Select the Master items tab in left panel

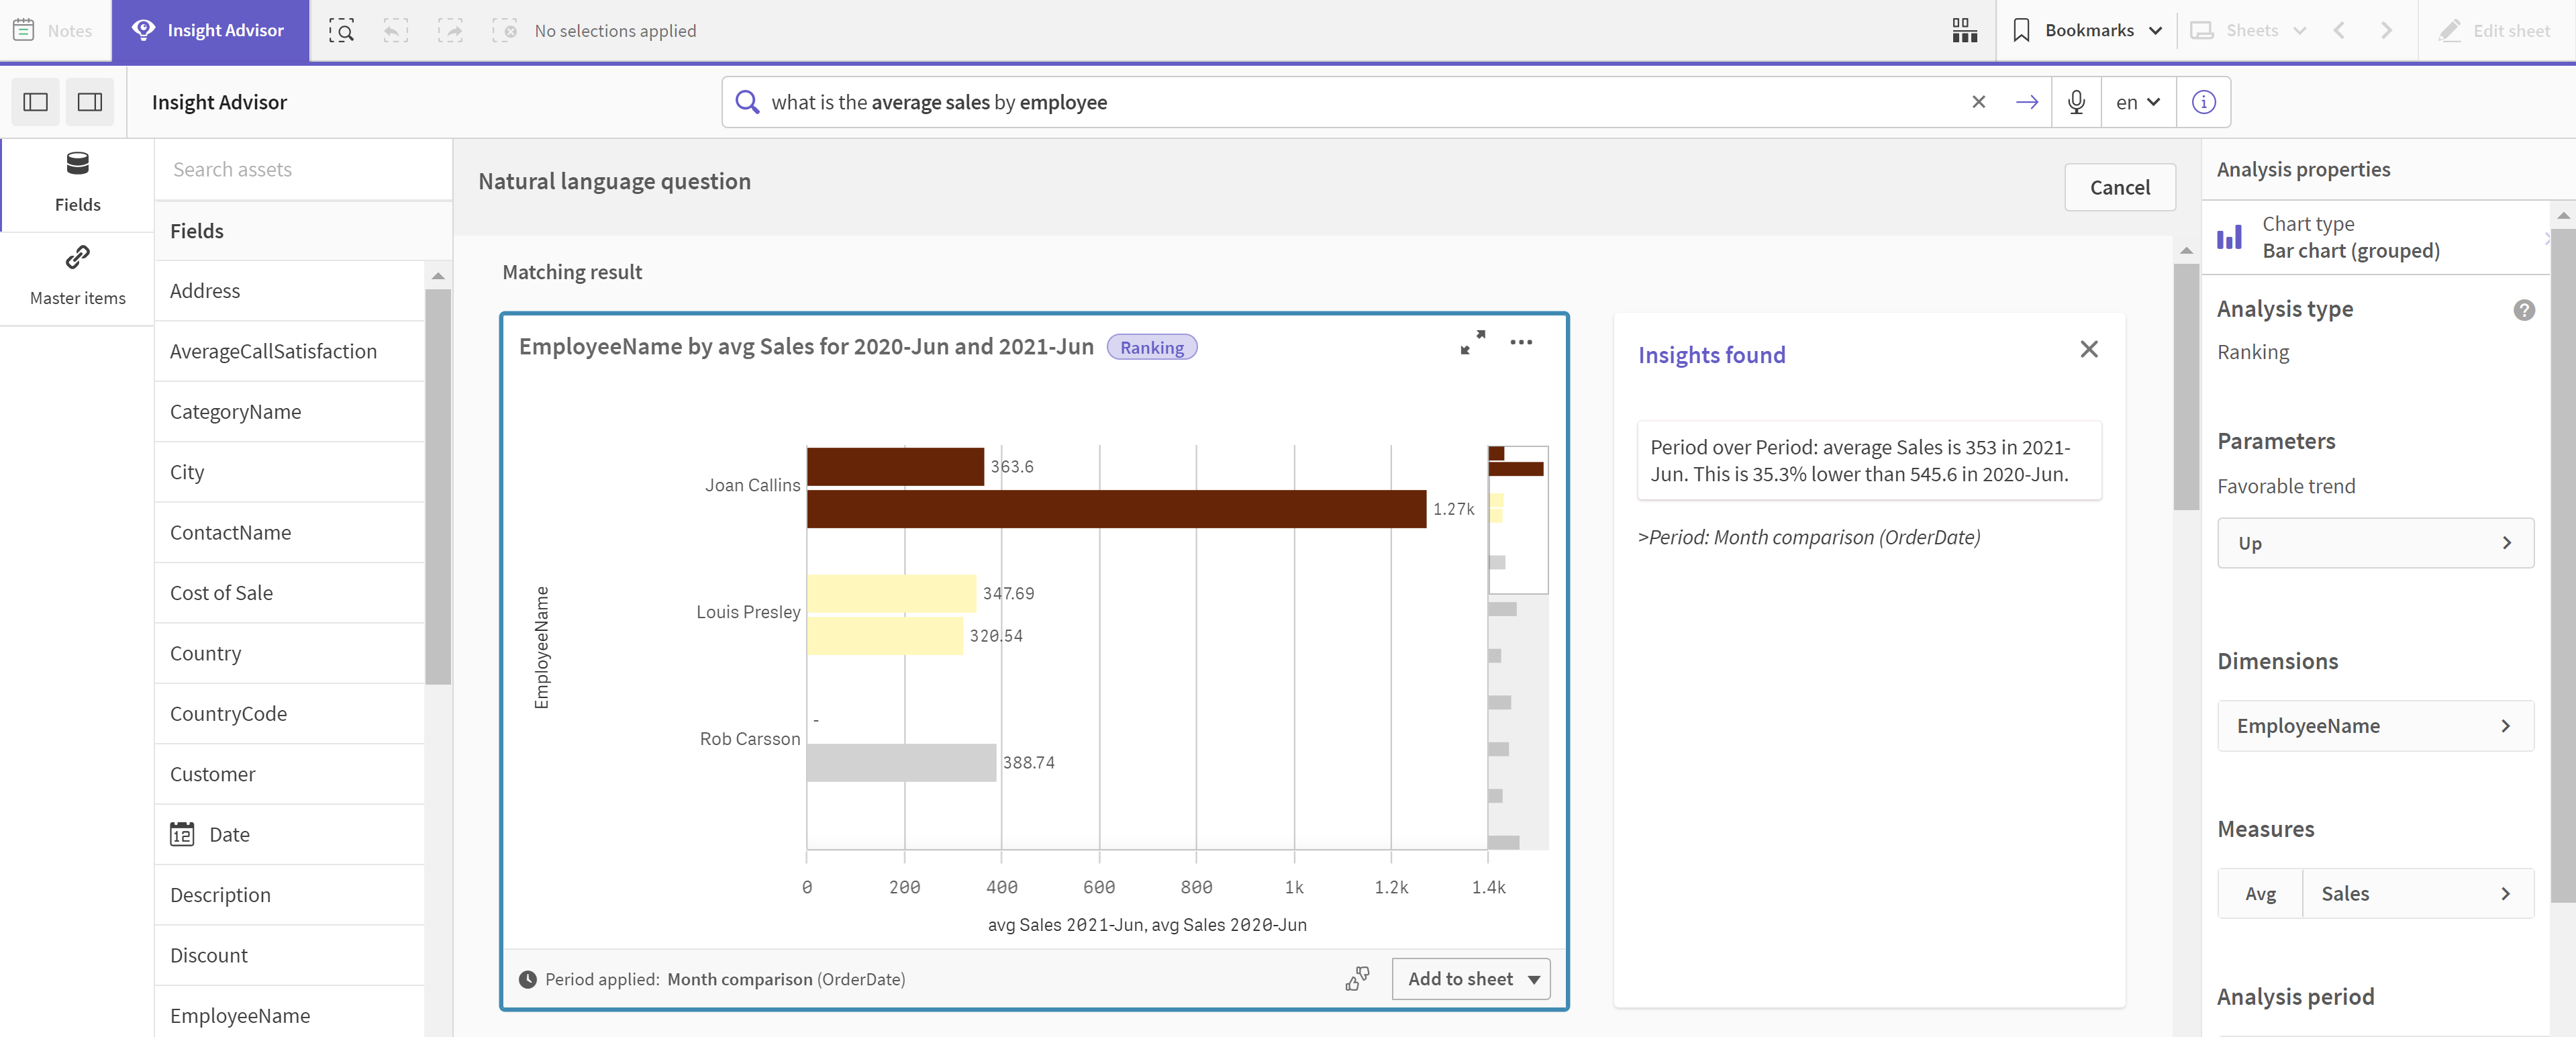point(77,271)
